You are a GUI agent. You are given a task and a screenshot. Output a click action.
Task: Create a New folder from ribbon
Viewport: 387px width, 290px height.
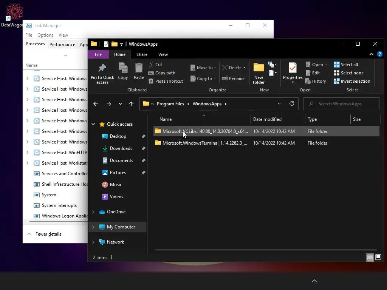coord(259,74)
